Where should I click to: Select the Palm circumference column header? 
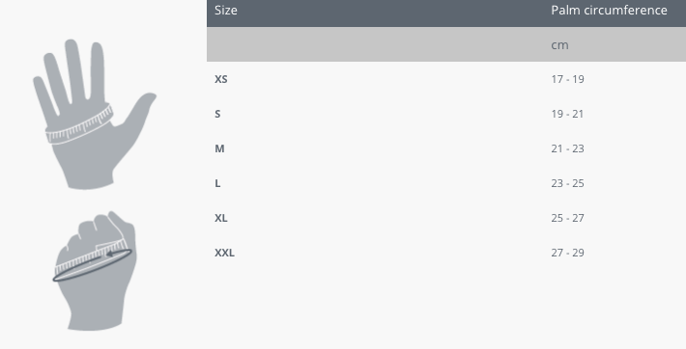(x=609, y=10)
